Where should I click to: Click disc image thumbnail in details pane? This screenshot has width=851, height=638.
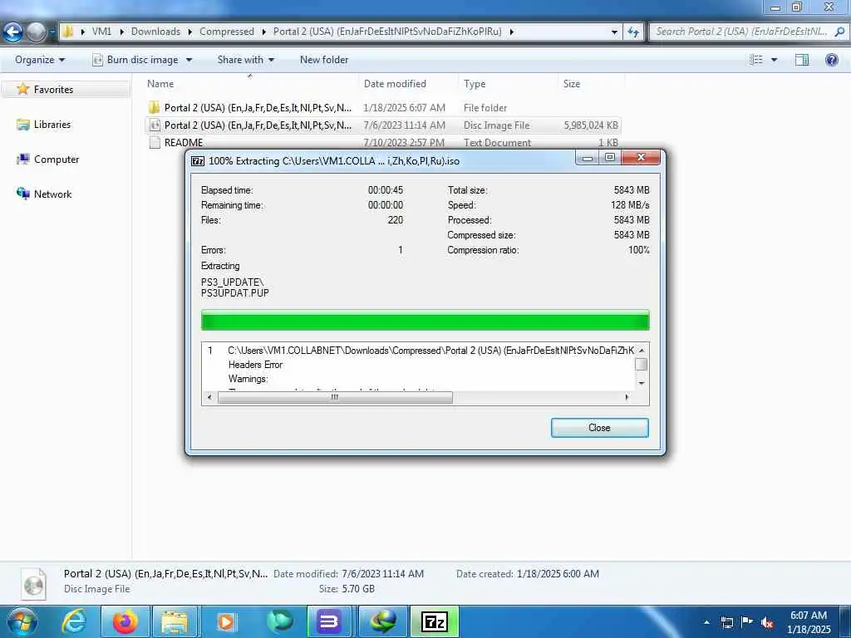[33, 584]
